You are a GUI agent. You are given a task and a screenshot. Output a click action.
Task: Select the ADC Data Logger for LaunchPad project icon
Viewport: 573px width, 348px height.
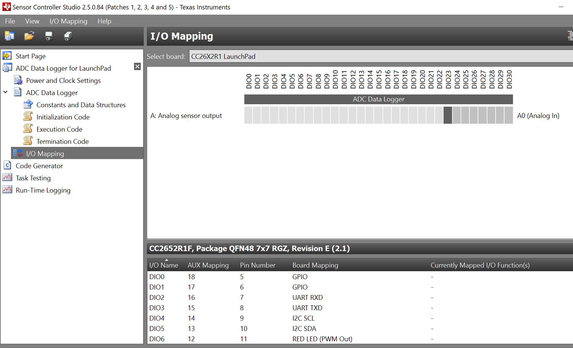(x=7, y=68)
